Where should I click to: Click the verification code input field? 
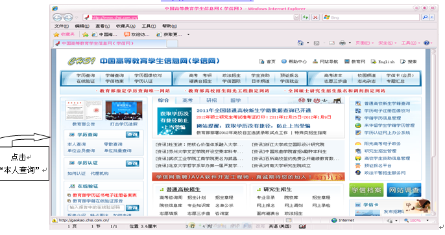click(96, 208)
